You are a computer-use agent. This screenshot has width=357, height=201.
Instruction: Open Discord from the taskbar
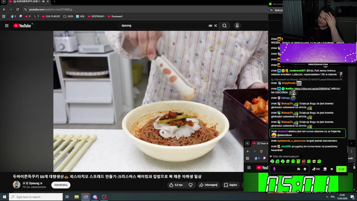coord(95,197)
